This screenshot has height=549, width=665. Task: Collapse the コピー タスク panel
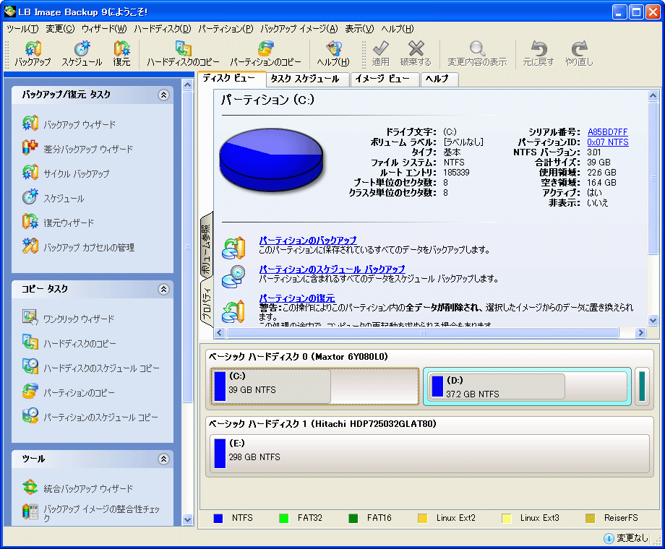pos(163,289)
